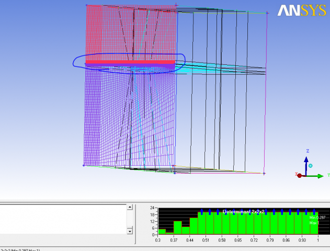Click the "Min 0.297" histogram label

(x=317, y=218)
